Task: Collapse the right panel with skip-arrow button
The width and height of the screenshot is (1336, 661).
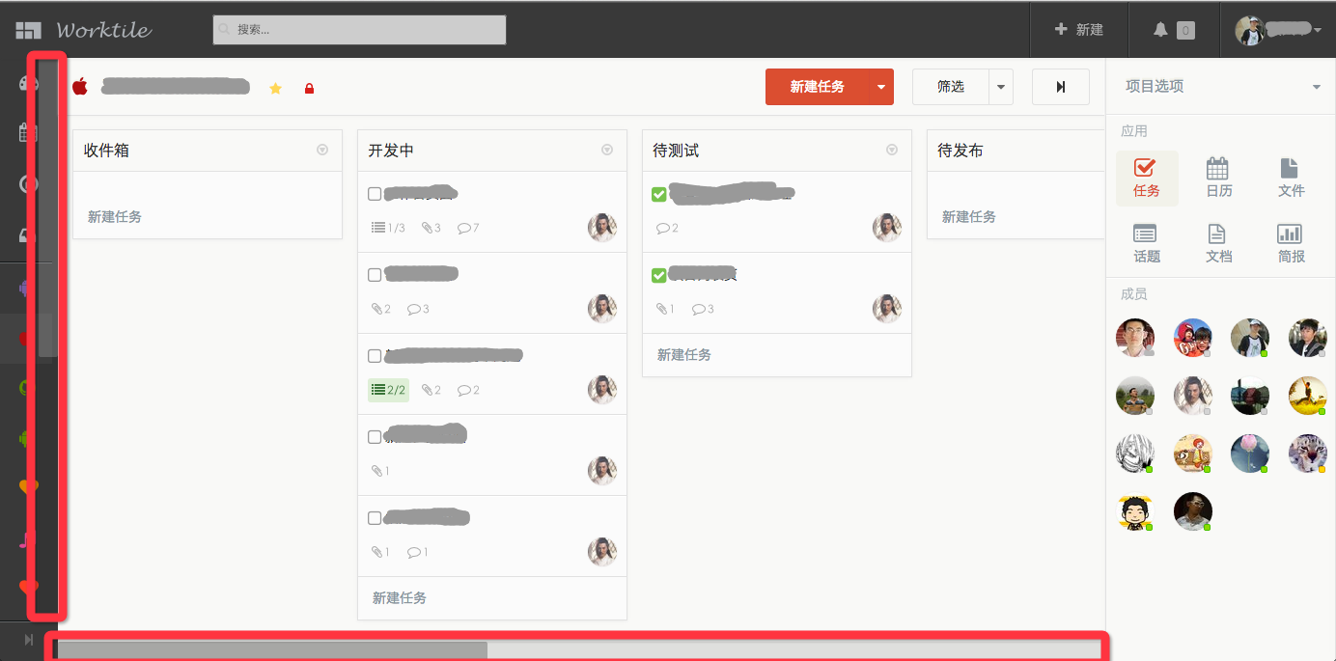Action: (x=1061, y=87)
